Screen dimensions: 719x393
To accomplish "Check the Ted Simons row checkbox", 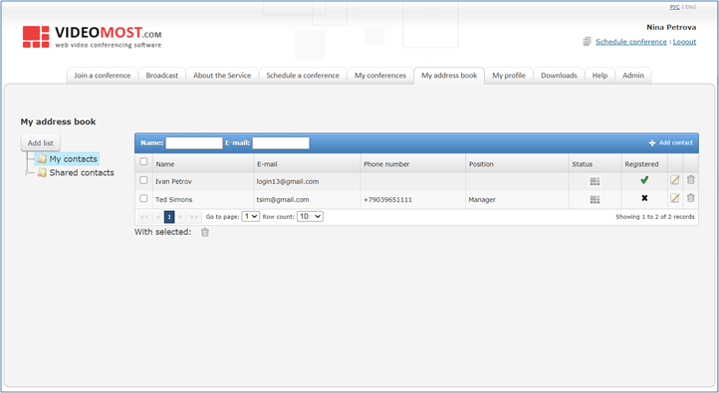I will 143,198.
